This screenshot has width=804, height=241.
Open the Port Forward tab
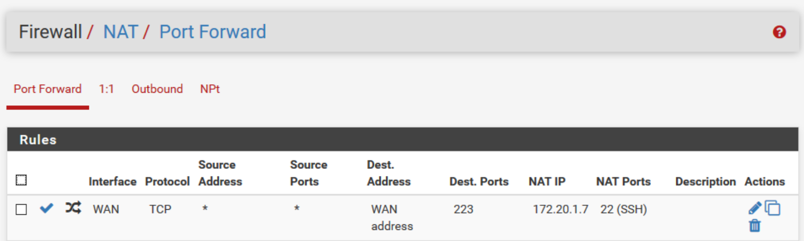click(x=47, y=89)
